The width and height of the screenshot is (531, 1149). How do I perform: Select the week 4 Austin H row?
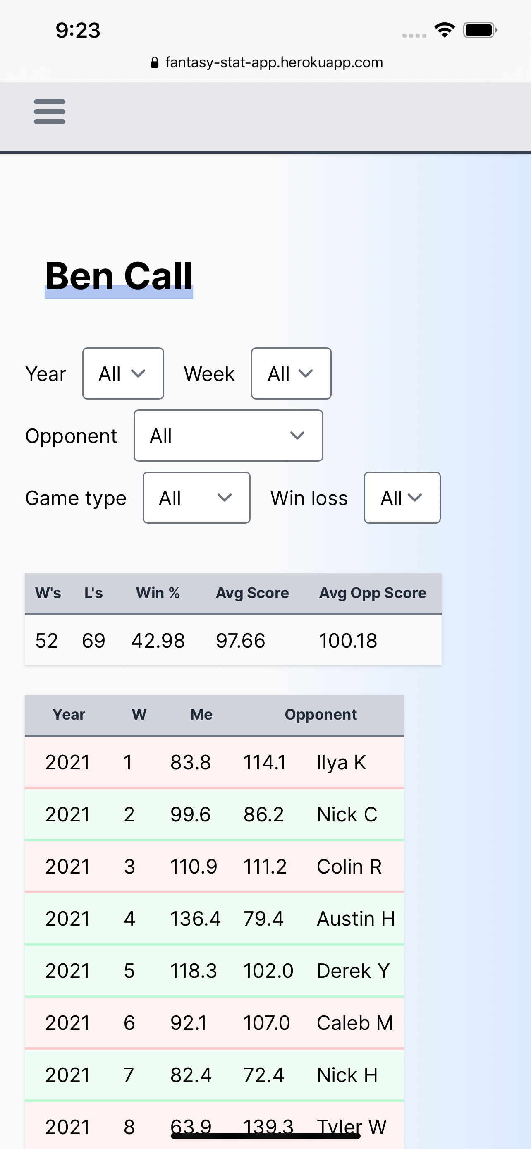214,918
